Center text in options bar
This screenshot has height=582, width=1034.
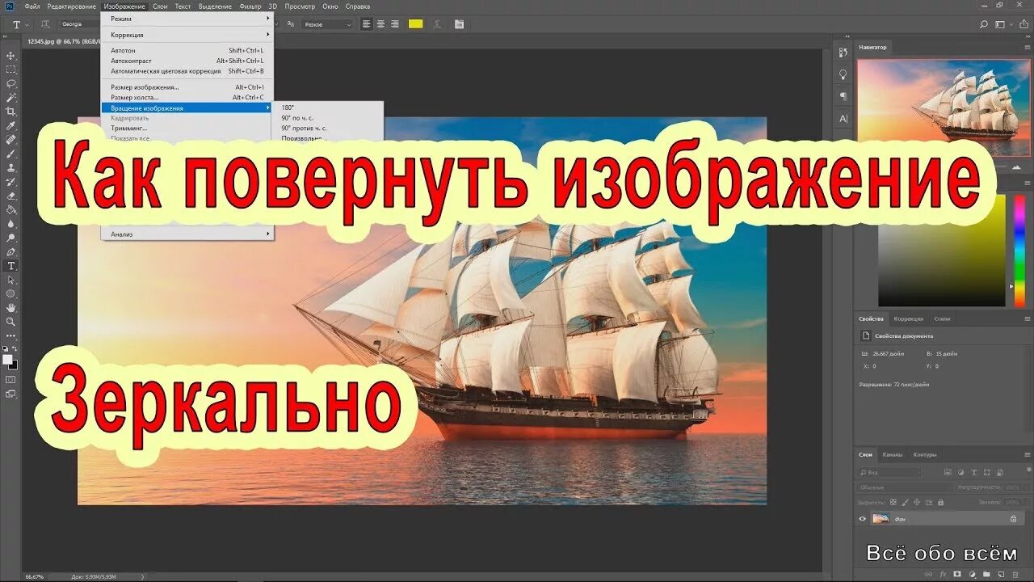[x=379, y=24]
